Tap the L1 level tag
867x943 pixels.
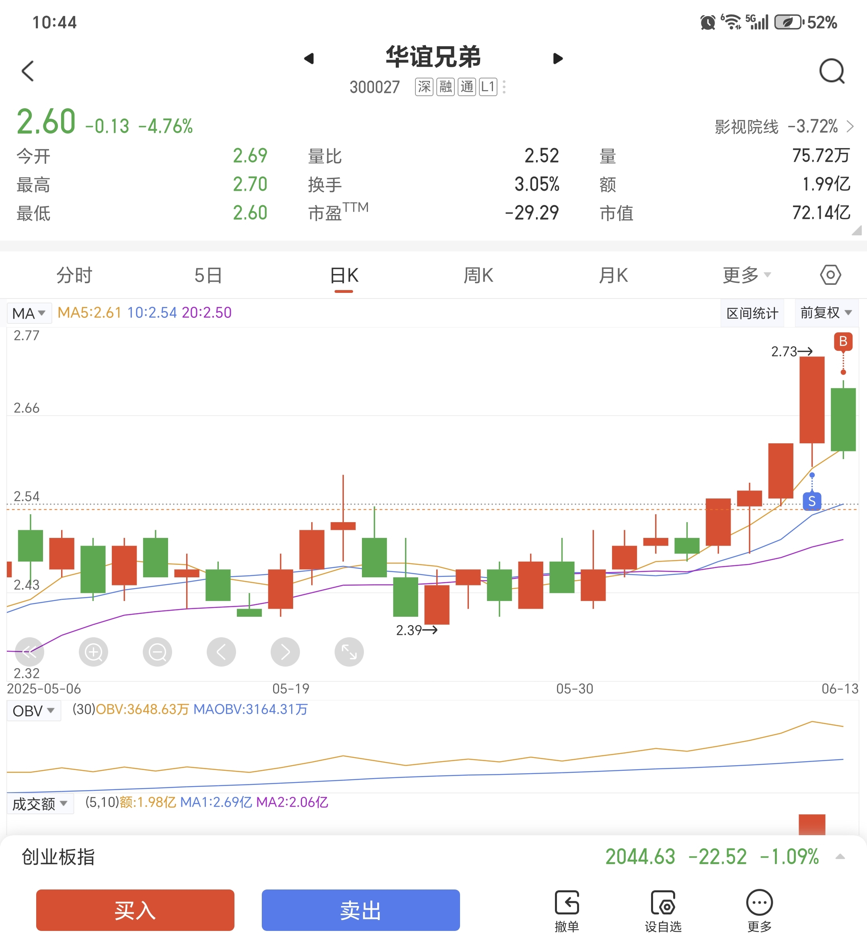488,87
